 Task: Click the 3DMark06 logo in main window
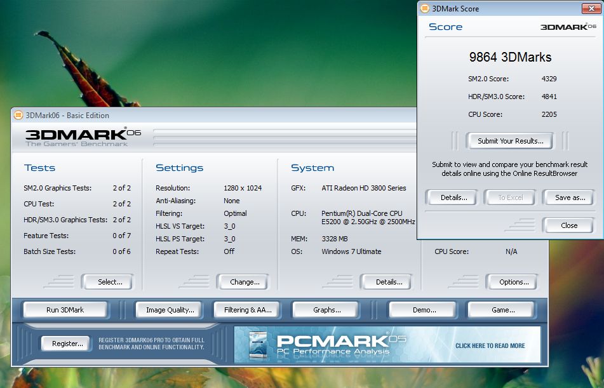click(x=83, y=137)
